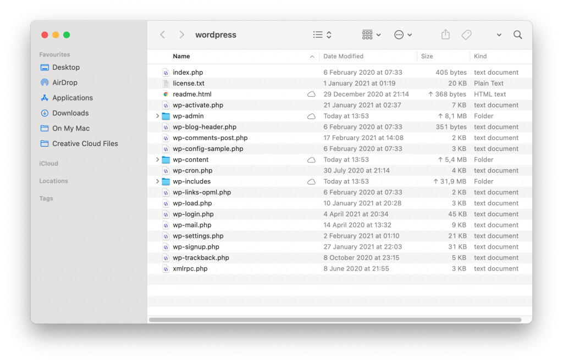Screen dimensions: 563x364
Task: Click the iCloud sidebar section header
Action: point(48,164)
